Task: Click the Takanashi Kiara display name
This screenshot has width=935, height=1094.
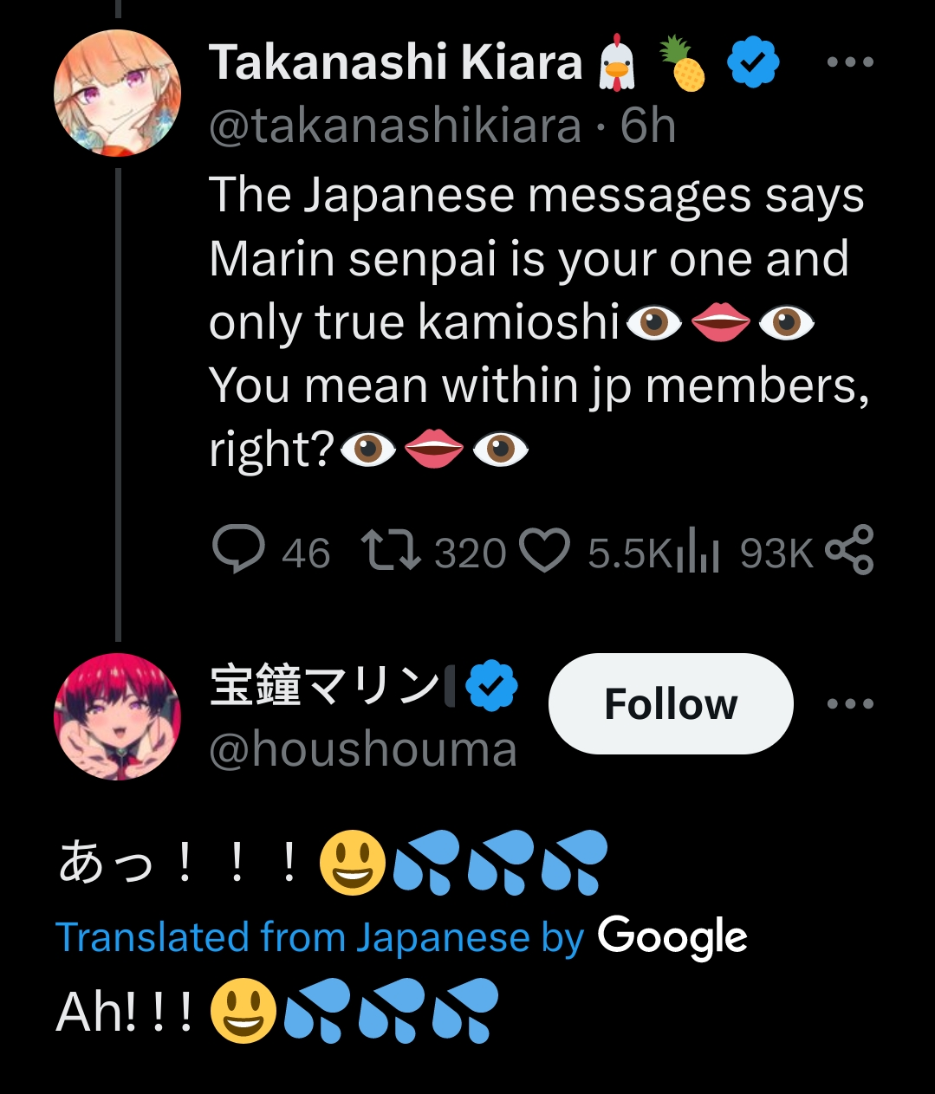Action: pos(395,63)
